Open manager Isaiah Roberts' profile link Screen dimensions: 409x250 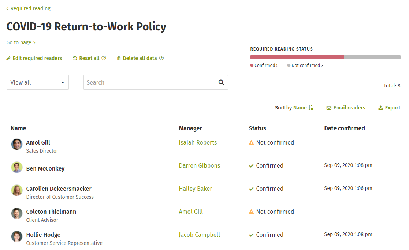[x=198, y=142]
